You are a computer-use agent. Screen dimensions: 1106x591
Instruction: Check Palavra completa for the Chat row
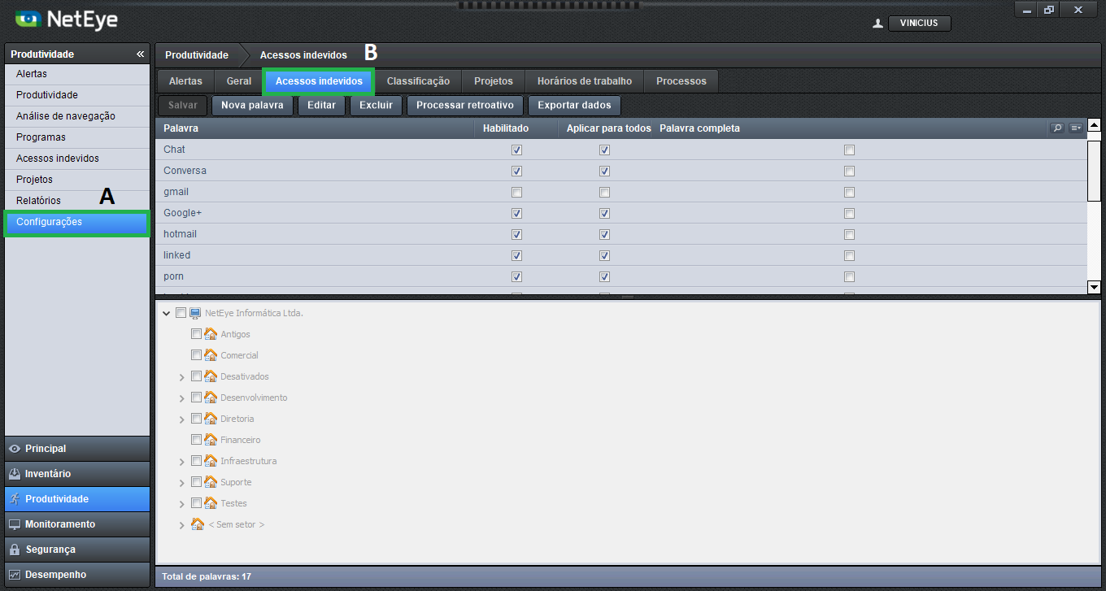pos(849,150)
